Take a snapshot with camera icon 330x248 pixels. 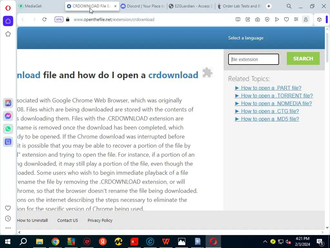(257, 19)
